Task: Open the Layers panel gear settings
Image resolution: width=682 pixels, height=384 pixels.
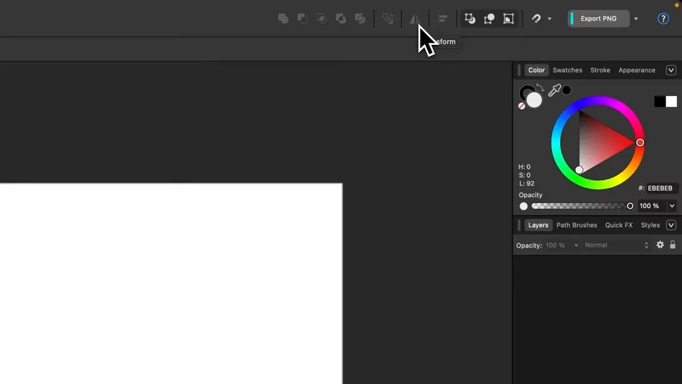Action: [660, 245]
